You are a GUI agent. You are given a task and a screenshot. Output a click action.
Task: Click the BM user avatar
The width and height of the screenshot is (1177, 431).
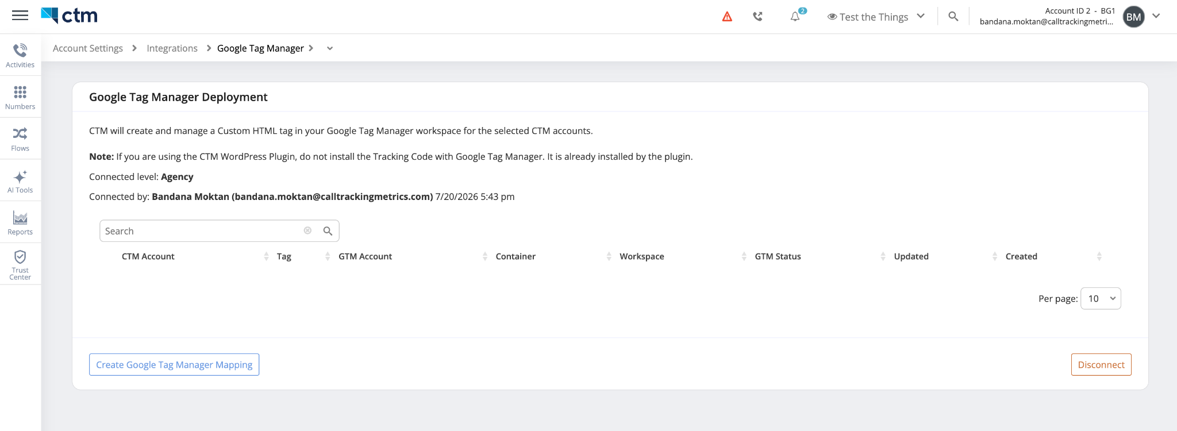tap(1133, 17)
